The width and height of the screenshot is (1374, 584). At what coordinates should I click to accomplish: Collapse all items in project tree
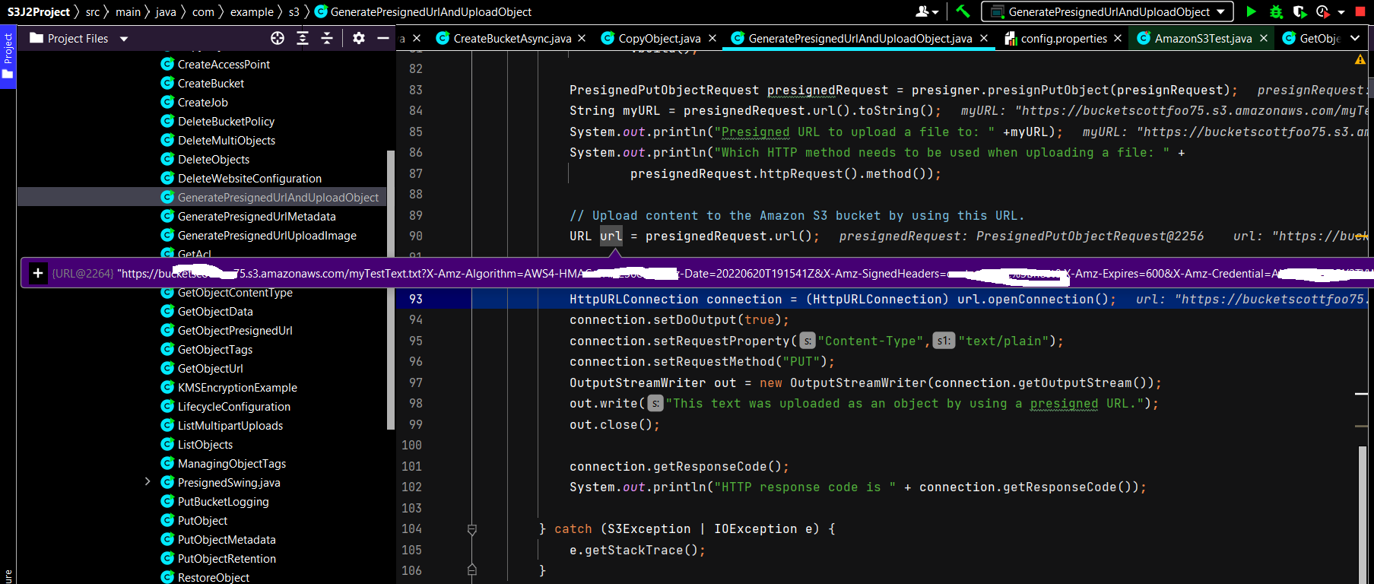[x=327, y=38]
